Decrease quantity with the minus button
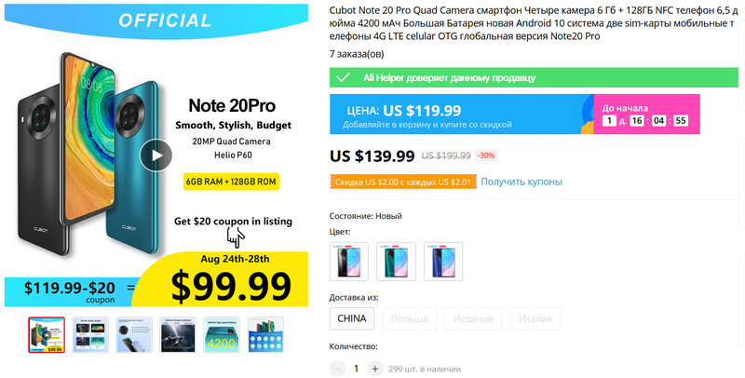The width and height of the screenshot is (745, 378). pyautogui.click(x=337, y=369)
